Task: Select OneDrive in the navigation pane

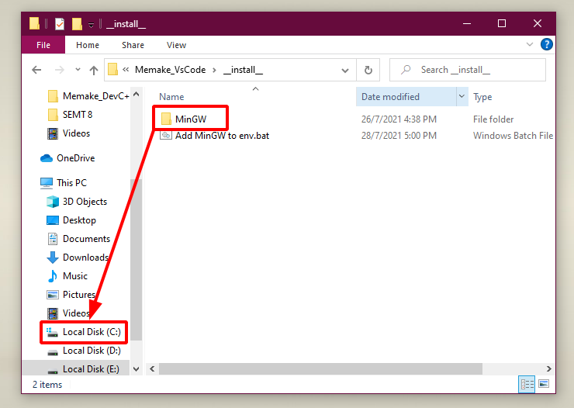Action: [67, 158]
